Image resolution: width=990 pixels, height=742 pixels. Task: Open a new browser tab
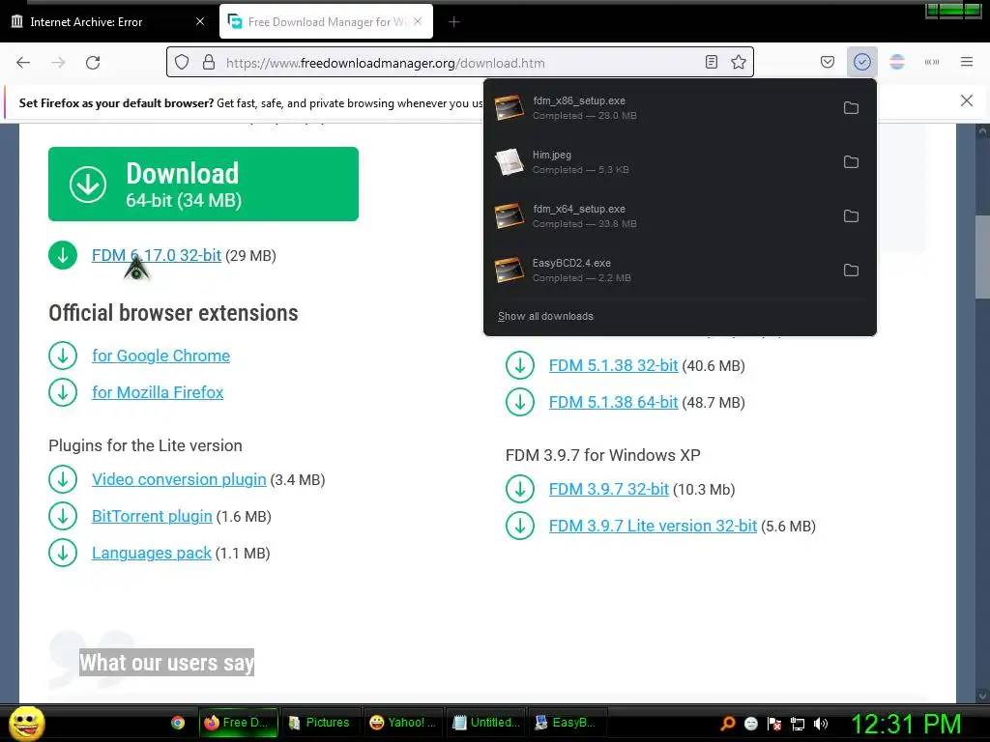(453, 22)
